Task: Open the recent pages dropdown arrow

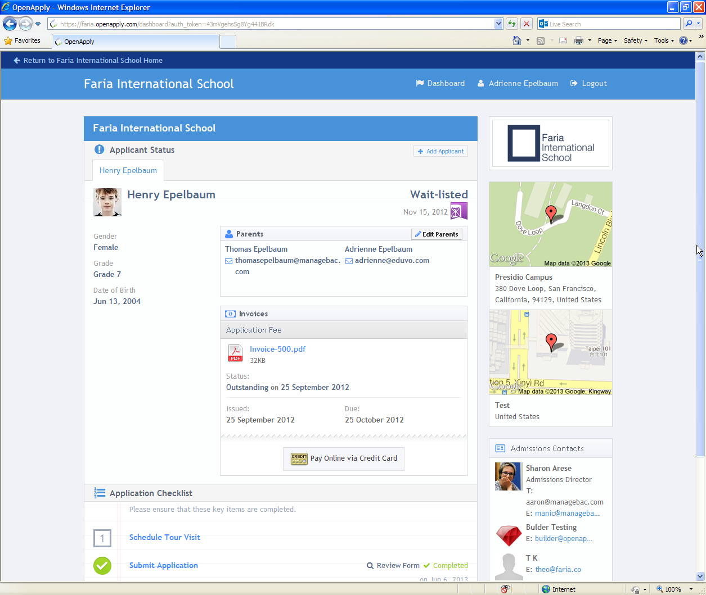Action: coord(38,24)
